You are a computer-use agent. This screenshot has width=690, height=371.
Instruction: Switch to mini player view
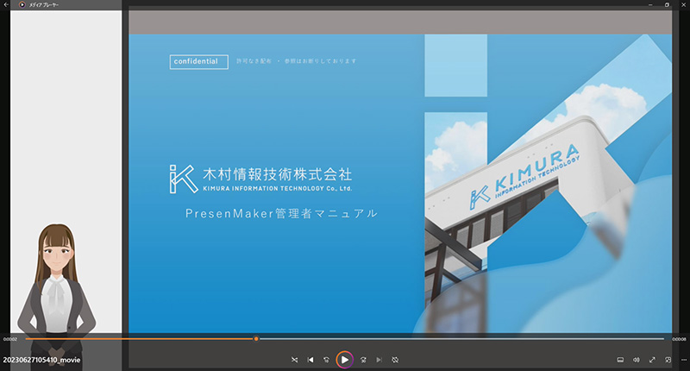pyautogui.click(x=668, y=359)
